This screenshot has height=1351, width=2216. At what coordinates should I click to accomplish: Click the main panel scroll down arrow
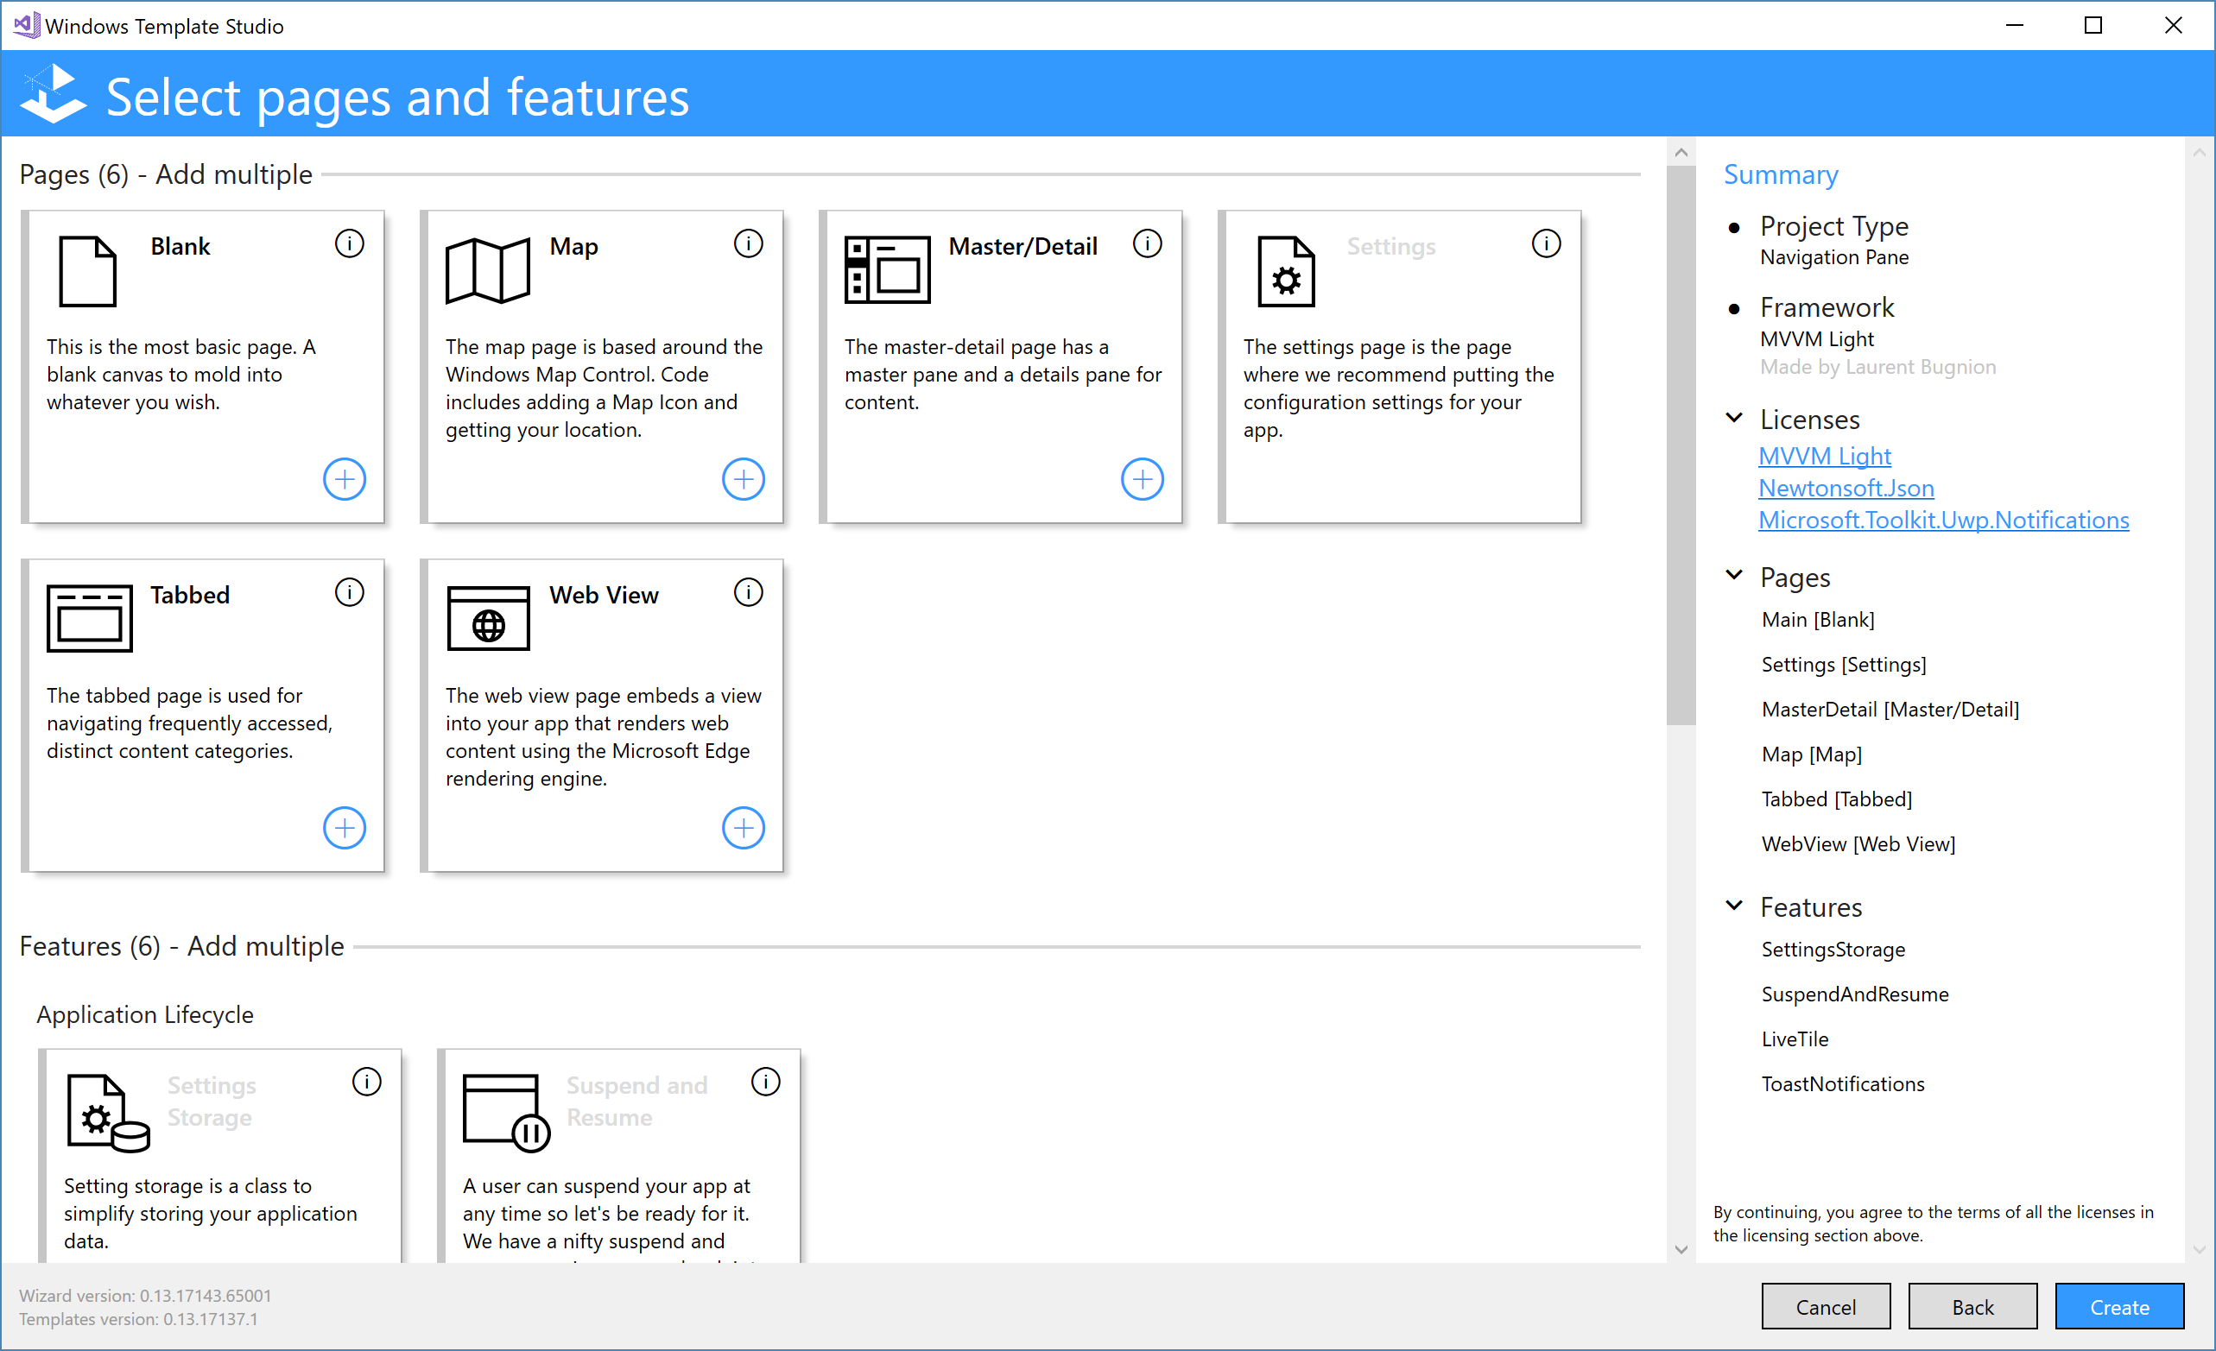pos(1680,1248)
